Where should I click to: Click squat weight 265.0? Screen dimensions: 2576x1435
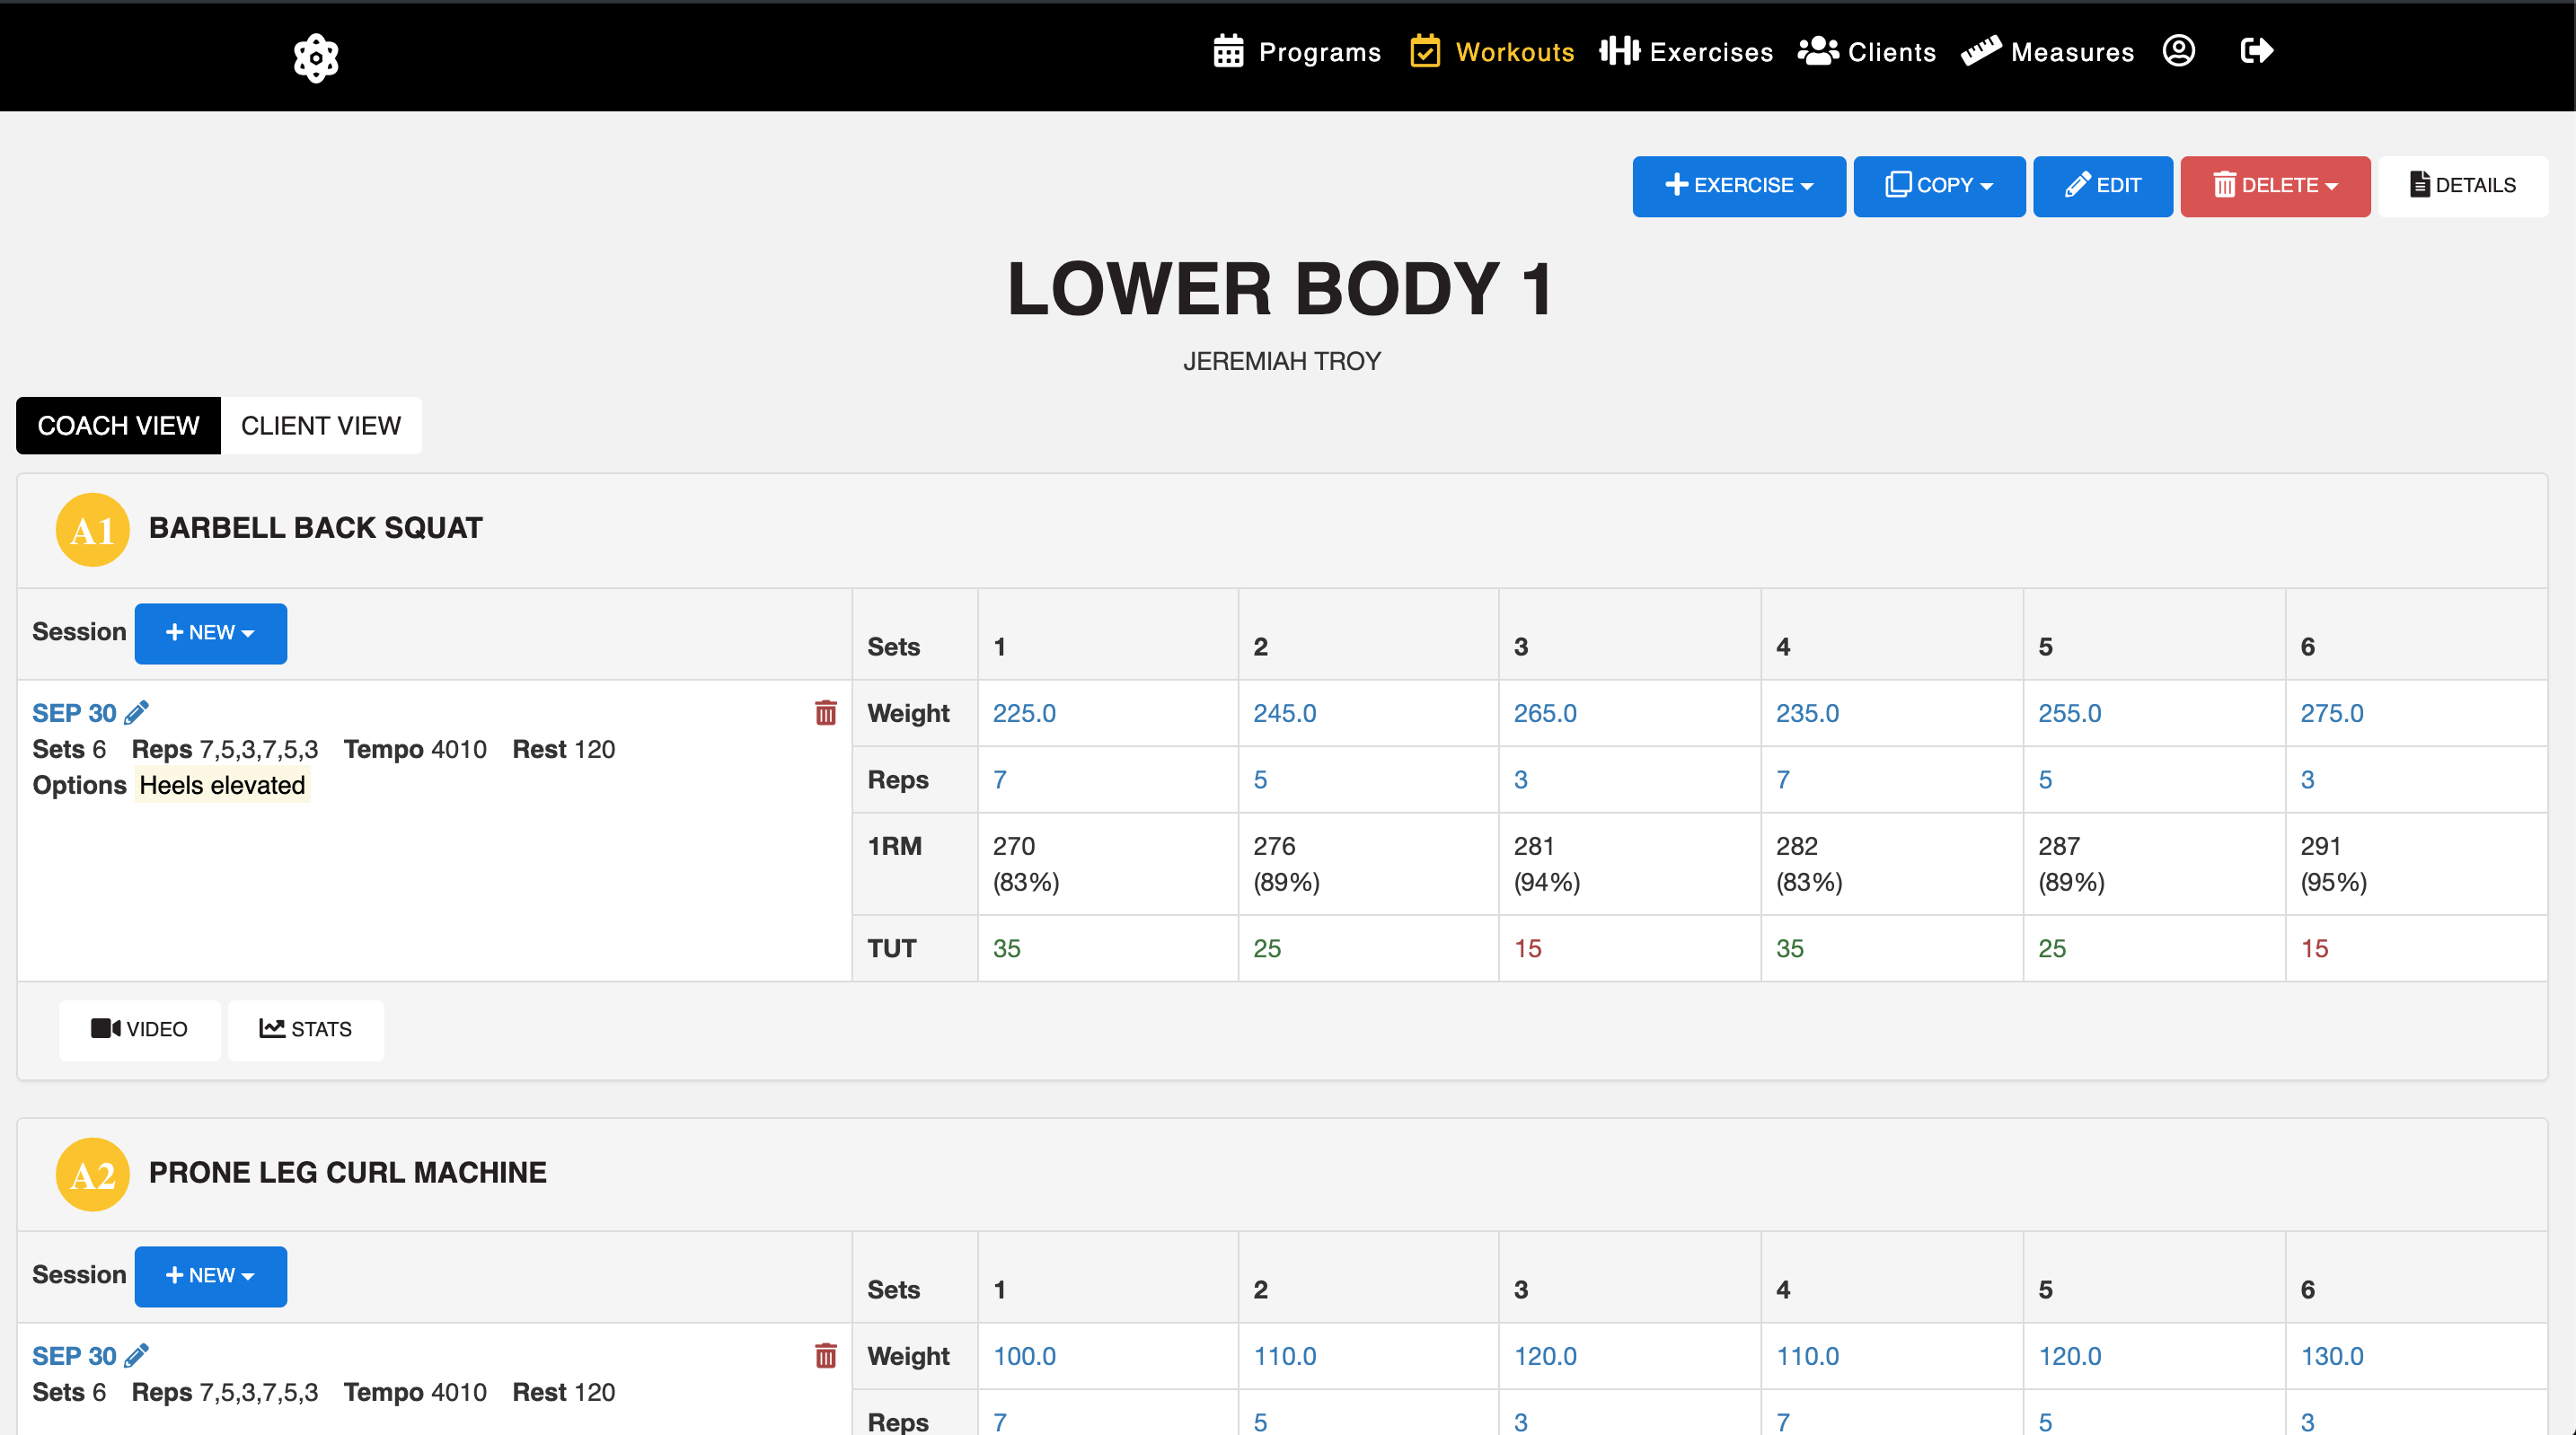point(1545,713)
